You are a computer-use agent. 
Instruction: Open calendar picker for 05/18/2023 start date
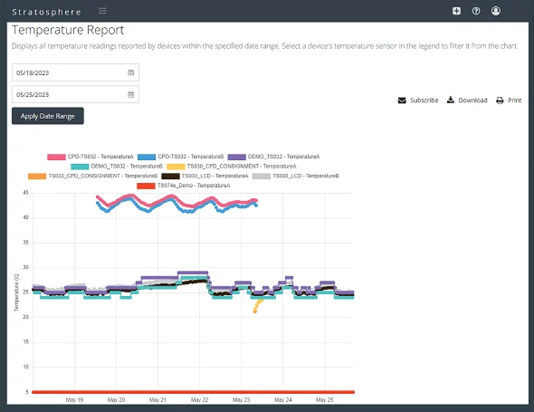[x=131, y=73]
